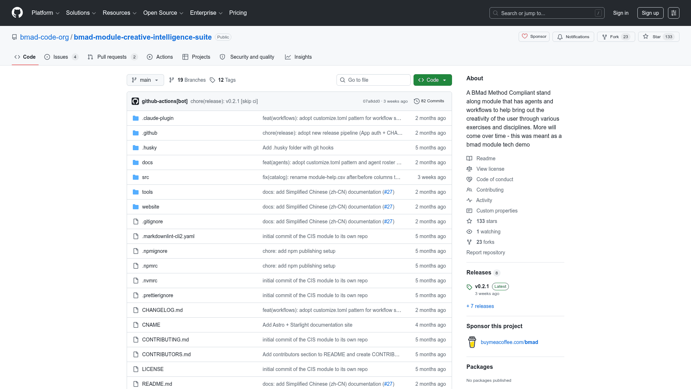Open the CNAME file

151,325
